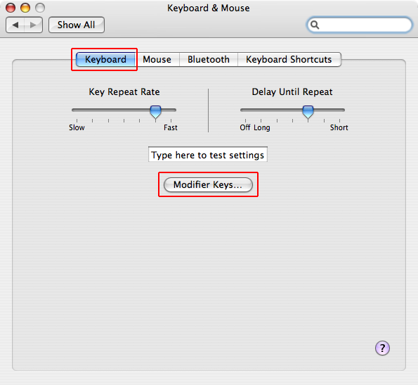Click the Key Repeat Rate slider thumb

point(155,112)
